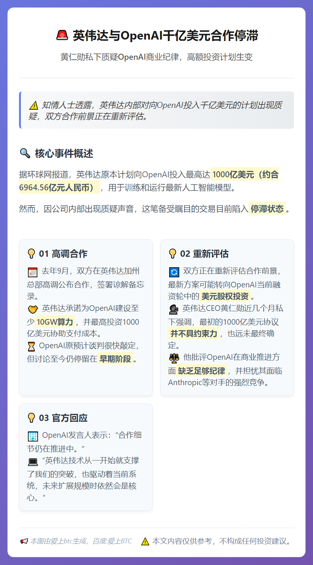This screenshot has width=313, height=565.
Task: Click the hourglass icon before OpenAI原预计
Action: (x=31, y=346)
